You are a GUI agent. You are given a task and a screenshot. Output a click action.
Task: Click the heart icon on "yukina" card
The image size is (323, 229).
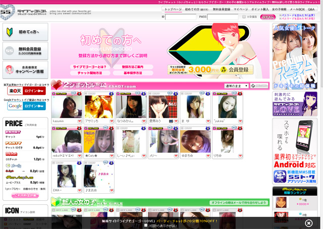[240, 121]
